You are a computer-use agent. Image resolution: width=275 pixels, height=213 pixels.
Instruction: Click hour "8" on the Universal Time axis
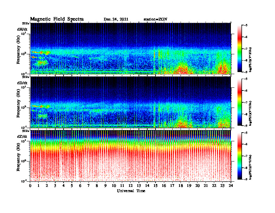(97, 186)
